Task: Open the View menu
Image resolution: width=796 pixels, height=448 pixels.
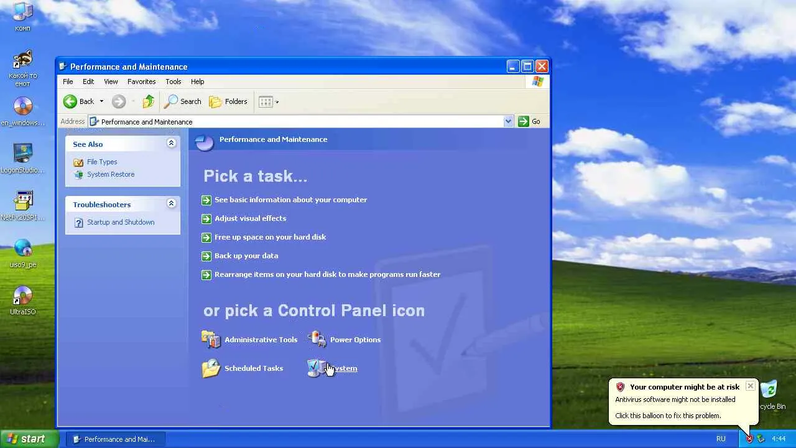Action: [111, 82]
